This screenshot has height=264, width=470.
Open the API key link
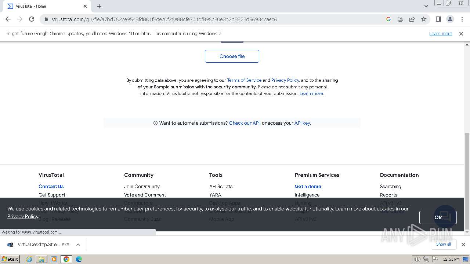[x=303, y=123]
